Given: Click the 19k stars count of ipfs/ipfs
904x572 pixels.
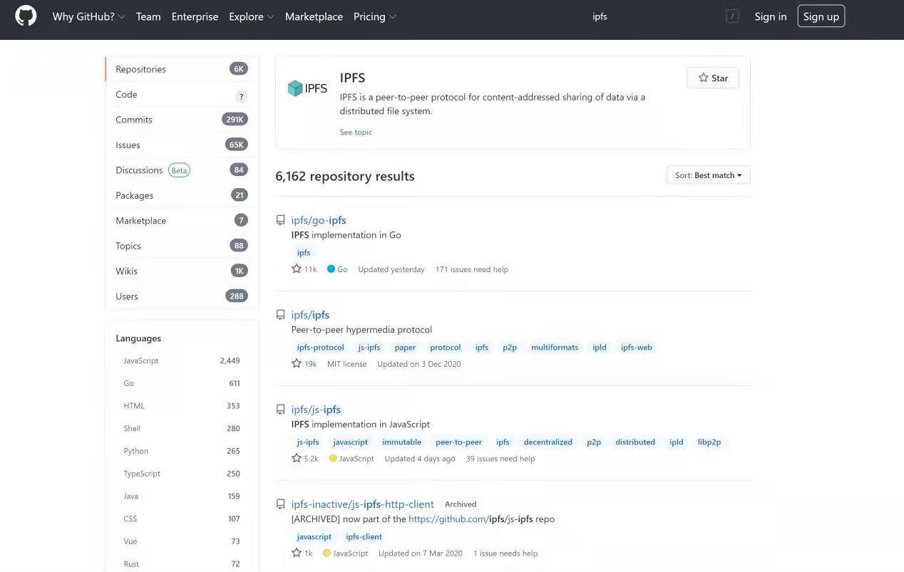Looking at the screenshot, I should (x=304, y=364).
